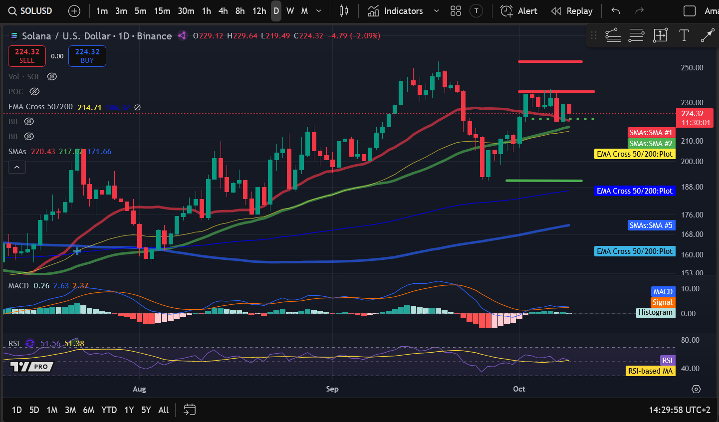Toggle visibility of POC indicator

pyautogui.click(x=34, y=92)
